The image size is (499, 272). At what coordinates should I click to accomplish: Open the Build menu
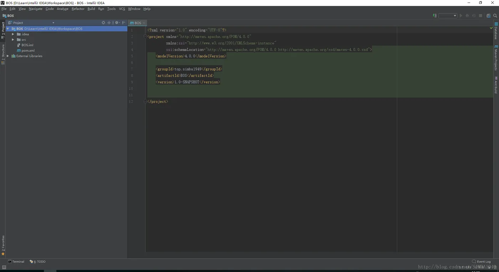[x=91, y=9]
